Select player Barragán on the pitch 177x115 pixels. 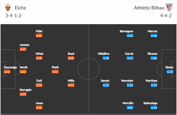[26, 90]
